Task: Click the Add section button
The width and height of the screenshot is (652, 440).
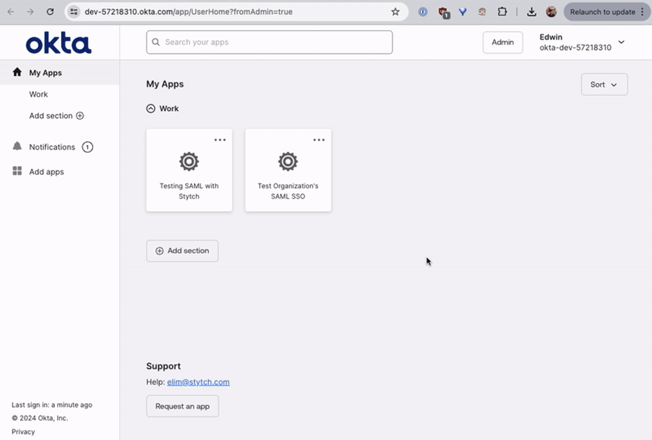Action: (182, 251)
